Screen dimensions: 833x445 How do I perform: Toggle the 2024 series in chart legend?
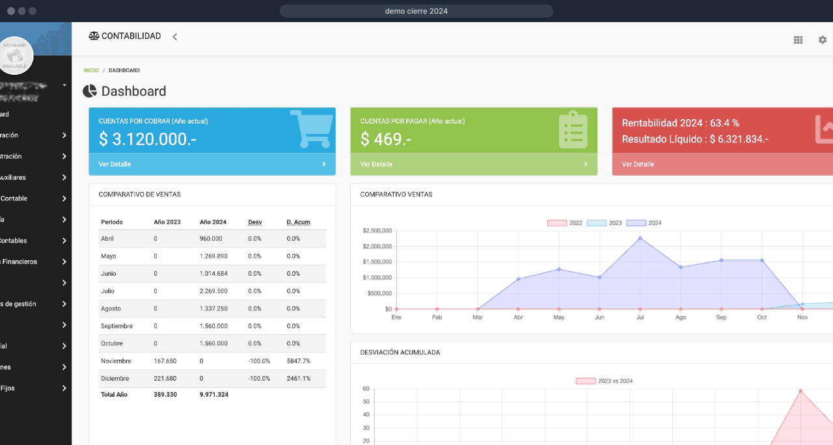point(636,223)
